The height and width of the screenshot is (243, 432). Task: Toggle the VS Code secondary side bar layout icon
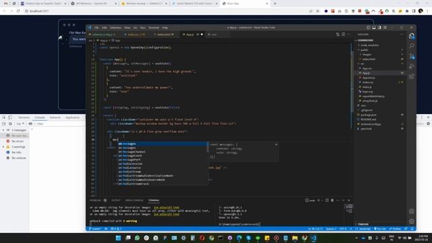(379, 28)
